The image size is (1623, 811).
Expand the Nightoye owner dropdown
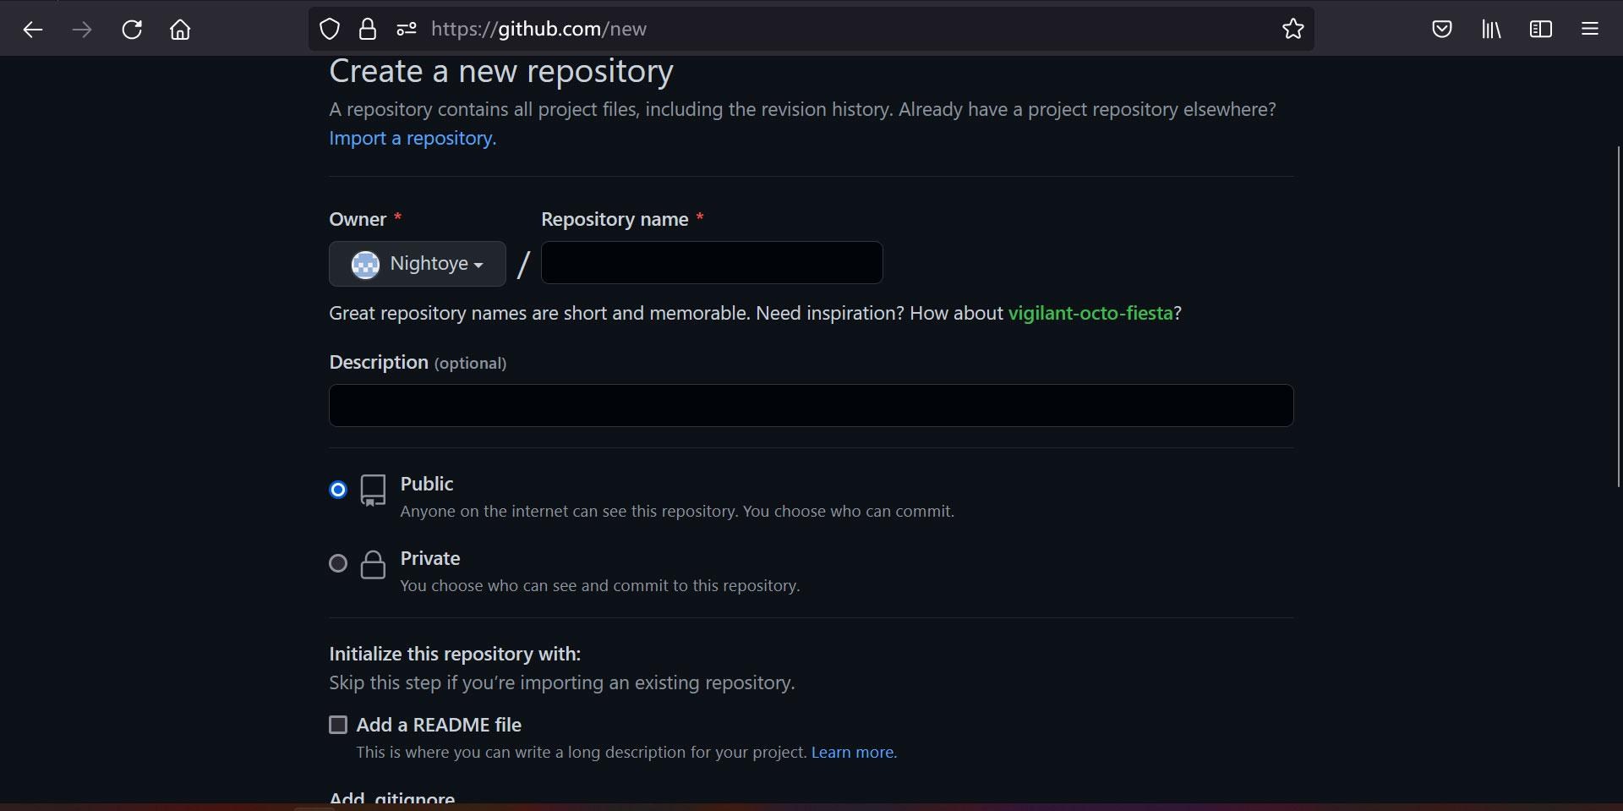[416, 263]
